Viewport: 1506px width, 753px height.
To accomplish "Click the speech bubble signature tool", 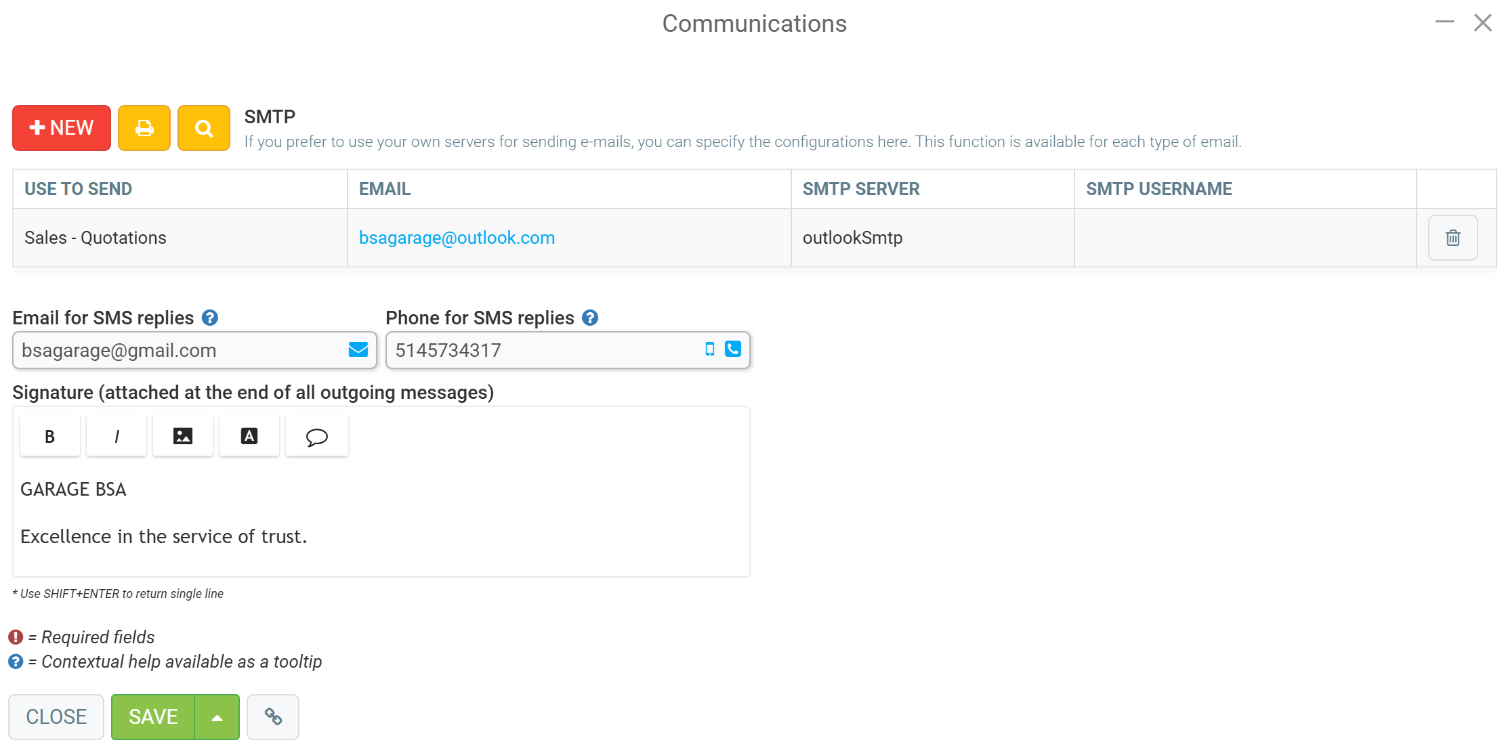I will (316, 436).
